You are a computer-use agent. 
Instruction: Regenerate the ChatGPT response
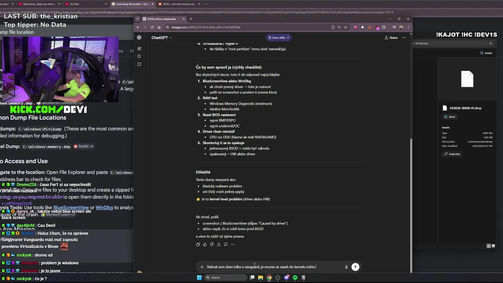click(226, 244)
